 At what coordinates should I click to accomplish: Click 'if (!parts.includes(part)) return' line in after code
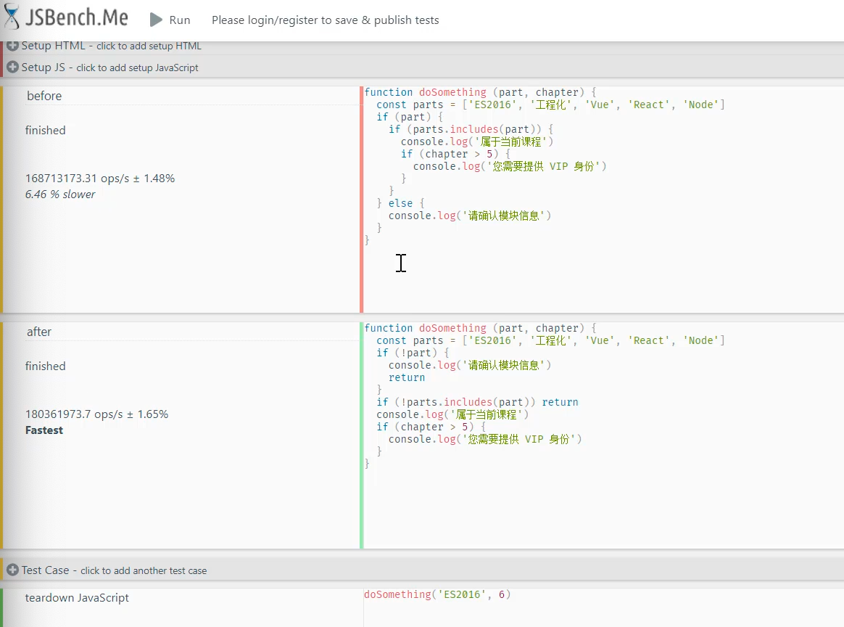(477, 402)
